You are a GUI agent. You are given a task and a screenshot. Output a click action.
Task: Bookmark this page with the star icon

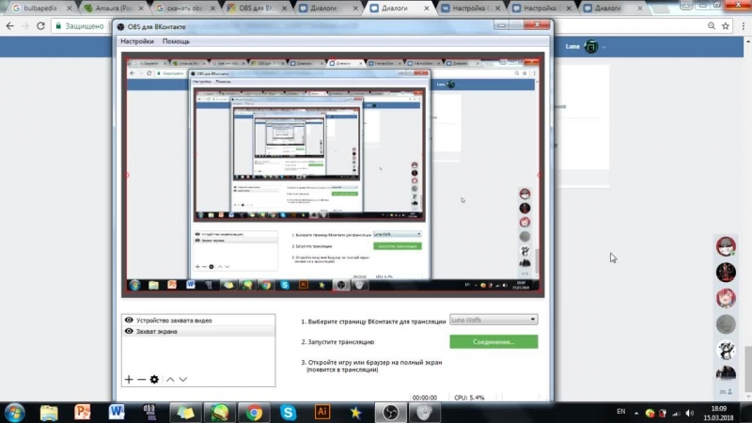(725, 26)
